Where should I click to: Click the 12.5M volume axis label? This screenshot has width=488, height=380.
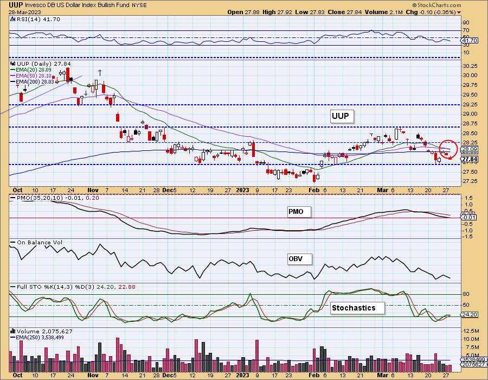[x=472, y=331]
